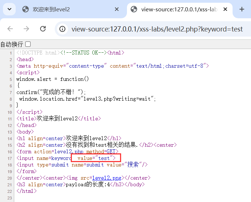Click line number 17 in the gutter
The width and height of the screenshot is (251, 202).
9,158
